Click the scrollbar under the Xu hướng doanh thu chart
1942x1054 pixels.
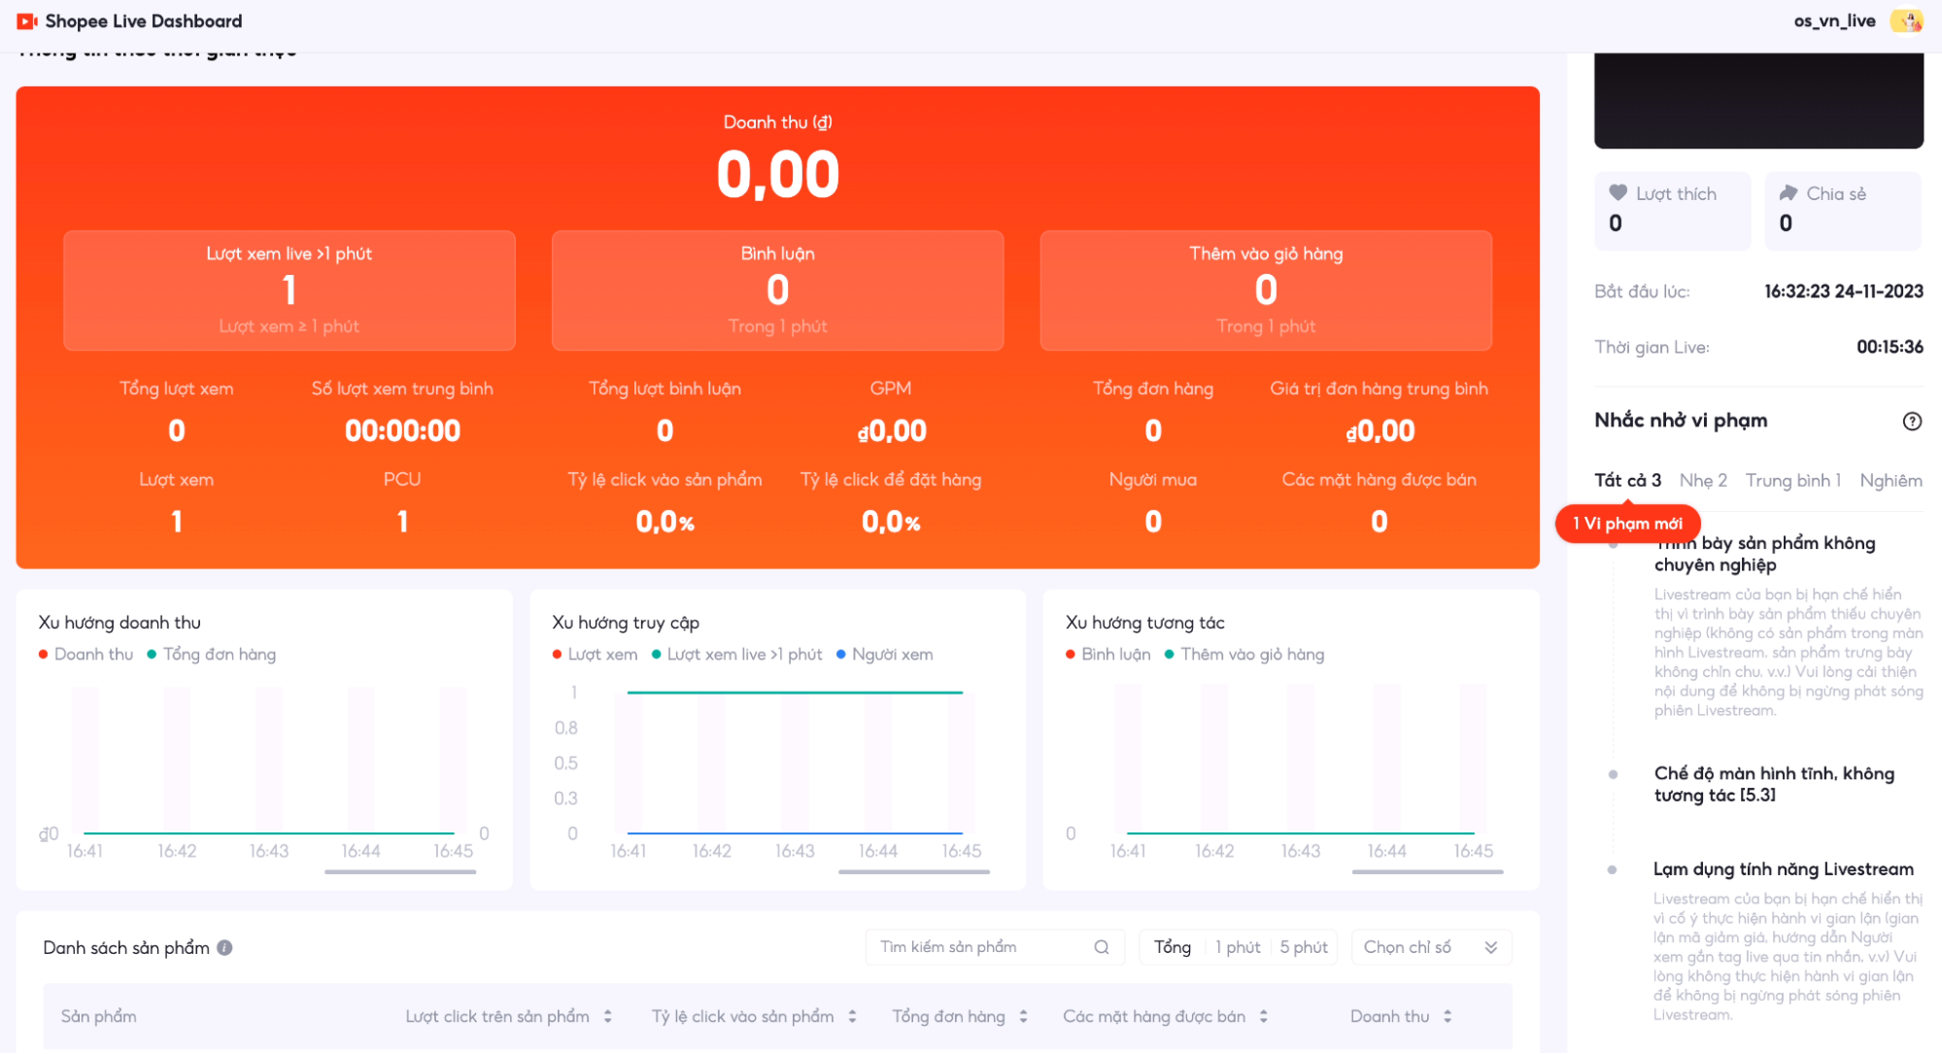click(399, 873)
